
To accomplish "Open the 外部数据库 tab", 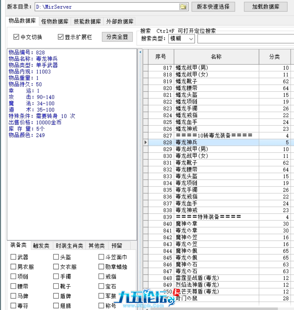I will [120, 21].
